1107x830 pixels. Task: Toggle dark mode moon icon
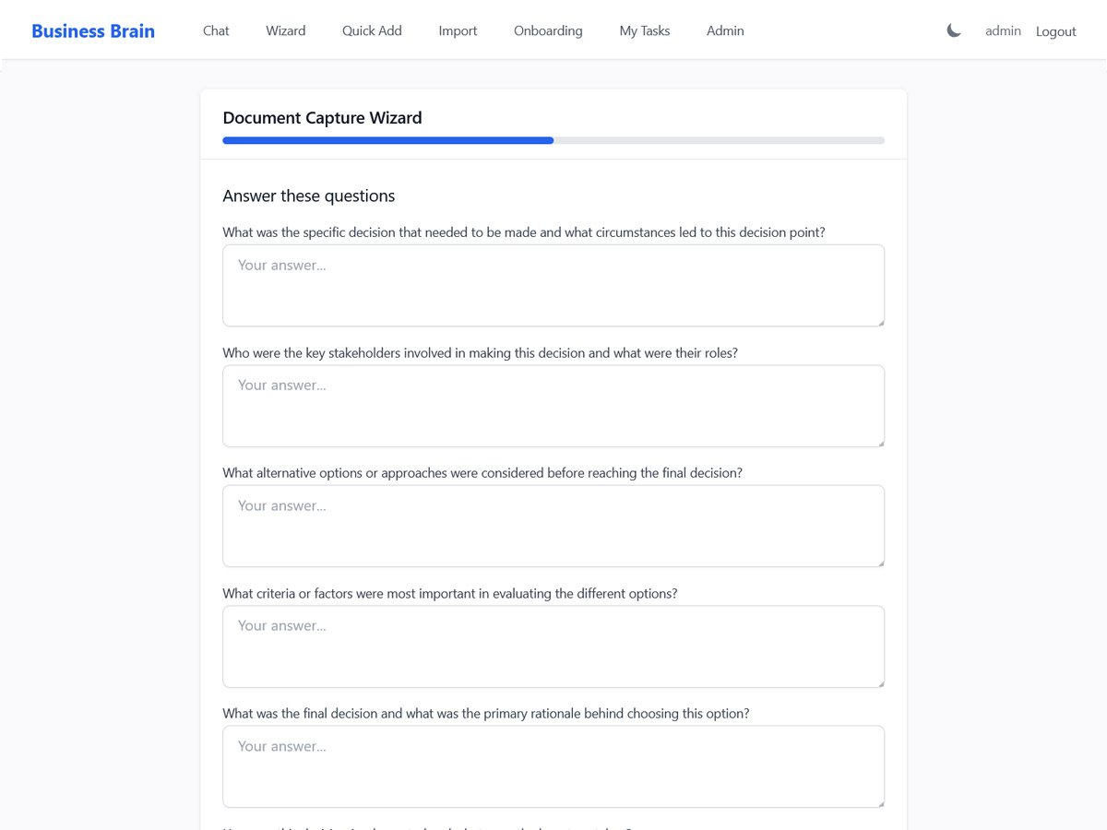tap(954, 30)
